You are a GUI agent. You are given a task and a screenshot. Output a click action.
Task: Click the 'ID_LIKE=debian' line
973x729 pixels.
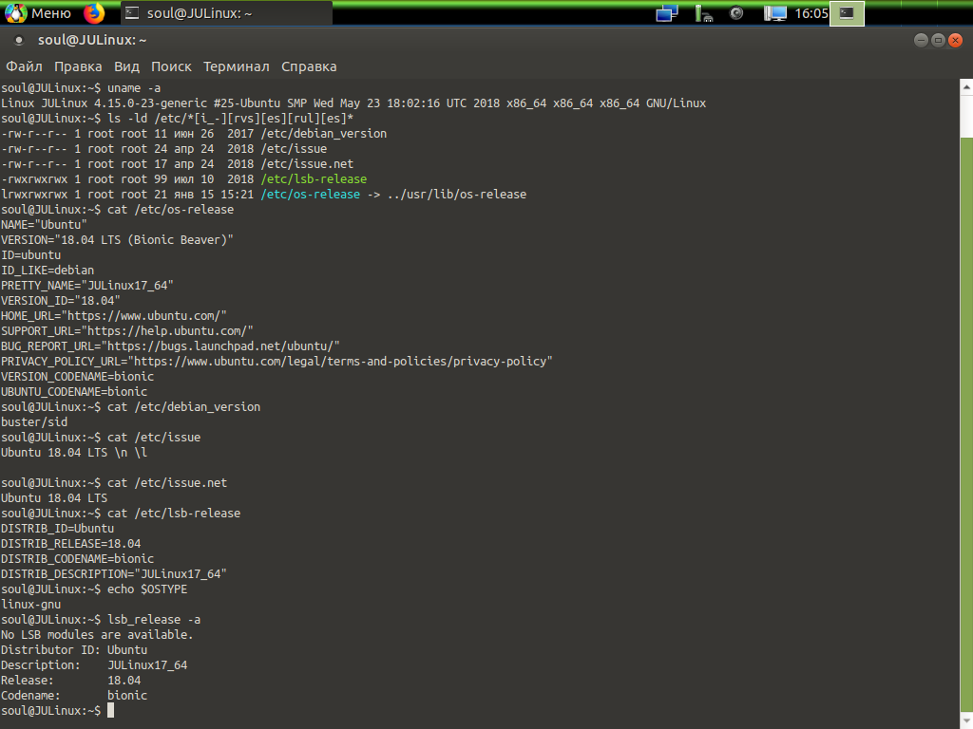coord(48,271)
